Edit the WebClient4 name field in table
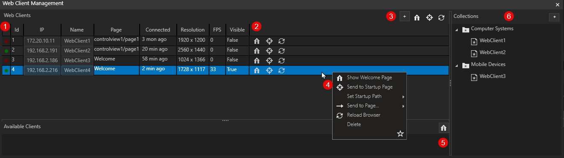 click(77, 70)
